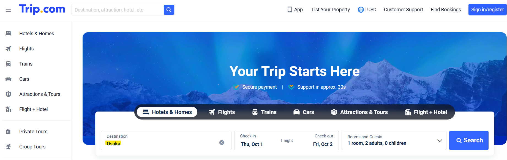Clear the Osaka destination field
507x160 pixels.
pyautogui.click(x=222, y=142)
